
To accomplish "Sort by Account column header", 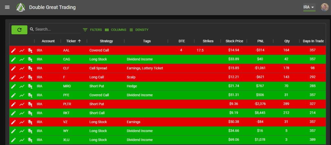I will (x=48, y=41).
